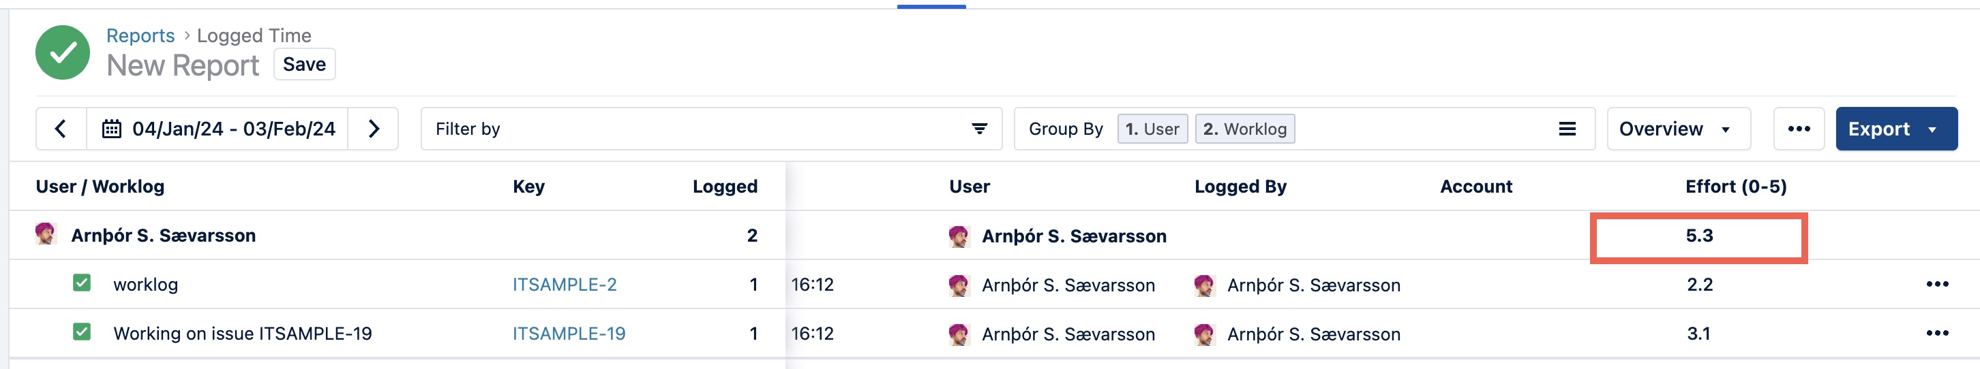
Task: Save the New Report
Action: coord(304,65)
